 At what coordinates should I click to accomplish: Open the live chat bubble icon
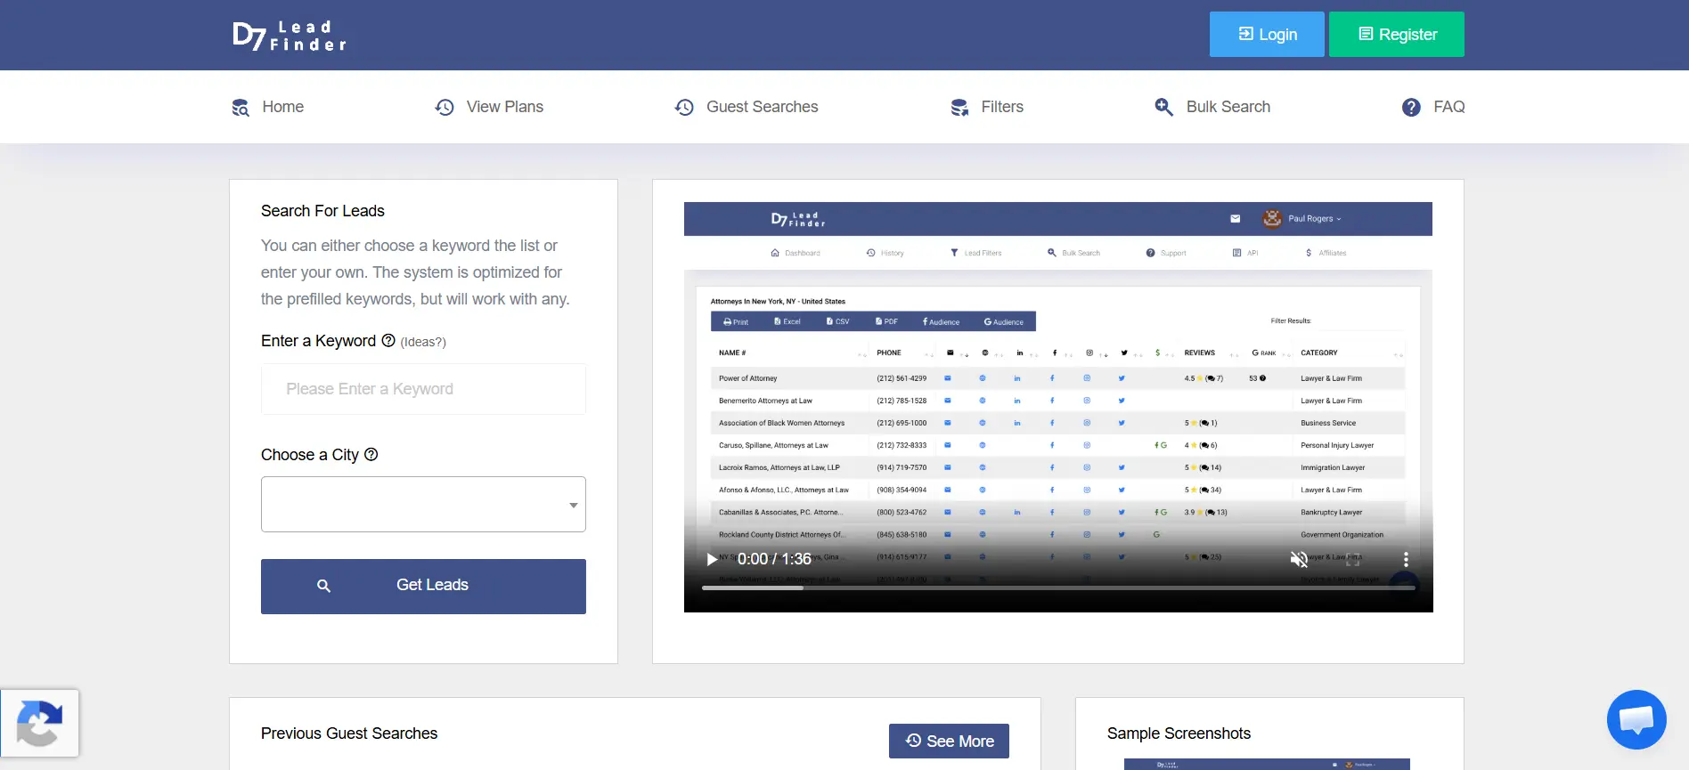1636,719
